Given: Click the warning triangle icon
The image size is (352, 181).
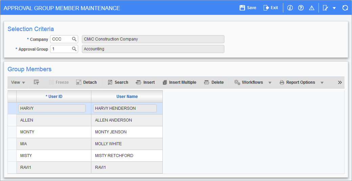Looking at the screenshot, I should point(311,8).
